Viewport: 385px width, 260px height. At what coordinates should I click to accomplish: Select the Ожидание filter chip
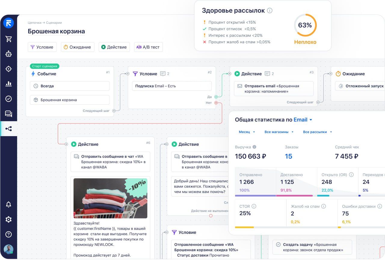(78, 47)
